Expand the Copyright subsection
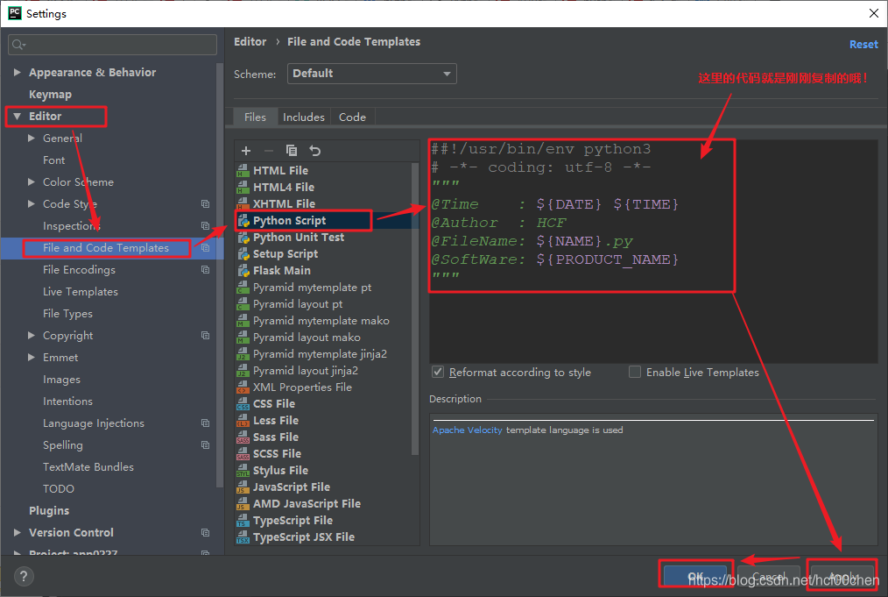The image size is (888, 597). tap(32, 335)
